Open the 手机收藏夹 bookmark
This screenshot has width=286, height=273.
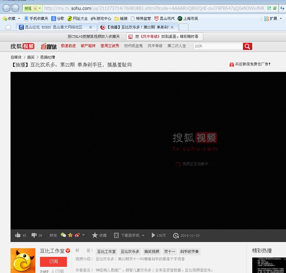pos(36,18)
